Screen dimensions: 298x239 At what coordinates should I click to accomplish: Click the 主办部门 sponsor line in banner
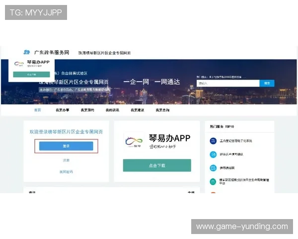click(x=74, y=90)
